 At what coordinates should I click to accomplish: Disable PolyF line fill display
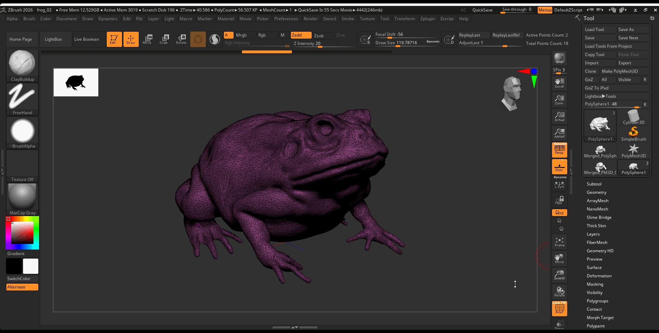pos(559,308)
